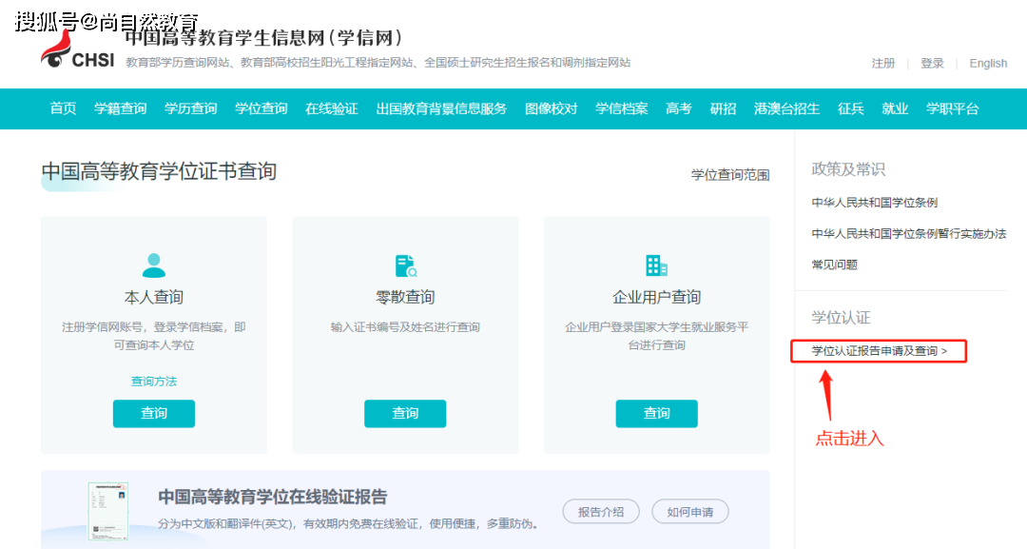This screenshot has height=549, width=1027.
Task: Go to 首页 in navigation bar
Action: (63, 108)
